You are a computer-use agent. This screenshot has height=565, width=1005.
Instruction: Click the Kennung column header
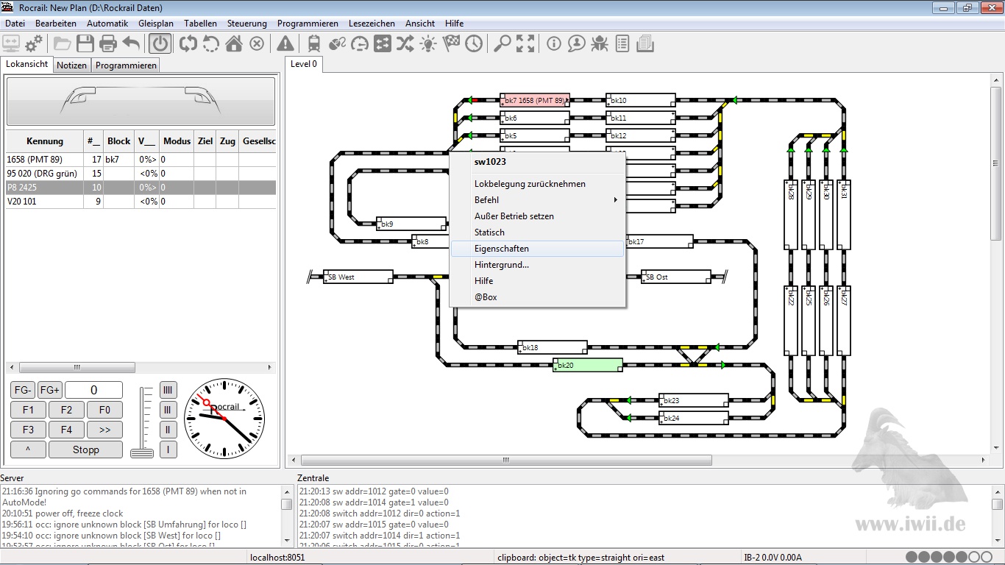pyautogui.click(x=45, y=141)
